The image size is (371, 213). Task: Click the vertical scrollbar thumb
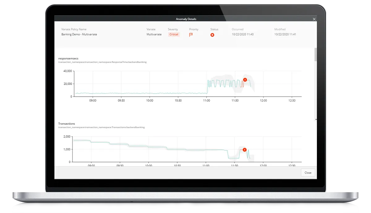316,55
